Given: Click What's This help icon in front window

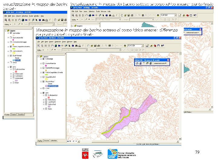Looking at the screenshot, I should click(163, 46).
